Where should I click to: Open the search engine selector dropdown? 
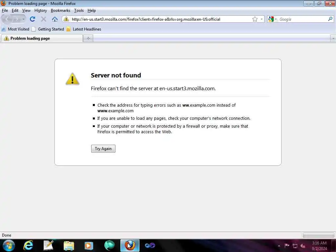(276, 19)
